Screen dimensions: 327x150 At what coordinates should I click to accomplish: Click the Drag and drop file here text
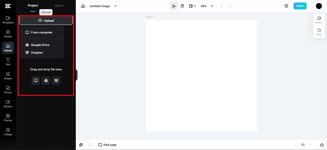pos(46,69)
